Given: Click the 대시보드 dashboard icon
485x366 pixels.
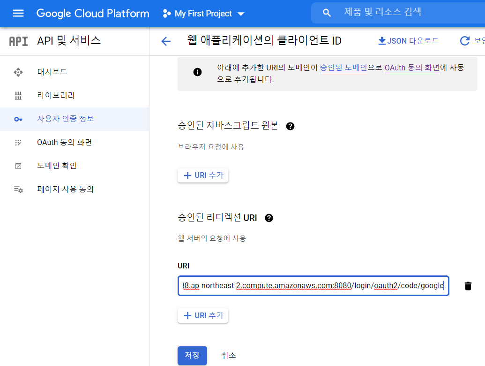Looking at the screenshot, I should pyautogui.click(x=18, y=72).
